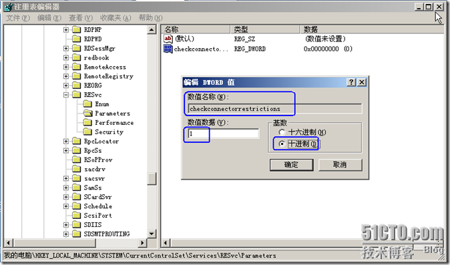Click the tree pane scroll up arrow

pos(152,29)
